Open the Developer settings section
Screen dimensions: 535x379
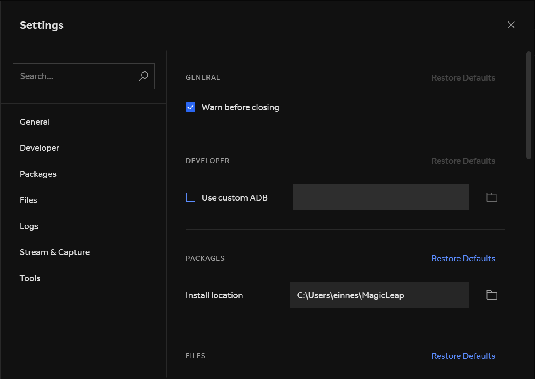39,148
